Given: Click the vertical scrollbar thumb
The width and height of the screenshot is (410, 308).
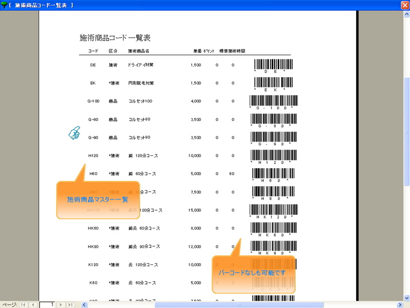Looking at the screenshot, I should 407,132.
